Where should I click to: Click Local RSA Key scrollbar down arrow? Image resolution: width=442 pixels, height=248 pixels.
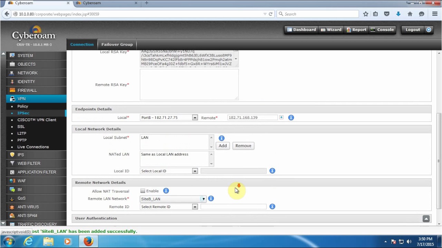pos(236,59)
